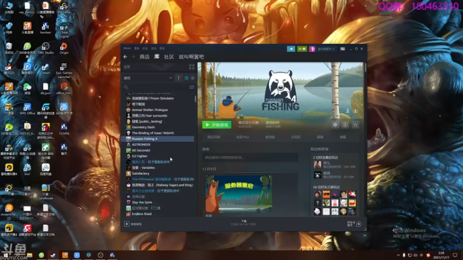Click the Windows Start button
This screenshot has width=463, height=260.
click(5, 255)
